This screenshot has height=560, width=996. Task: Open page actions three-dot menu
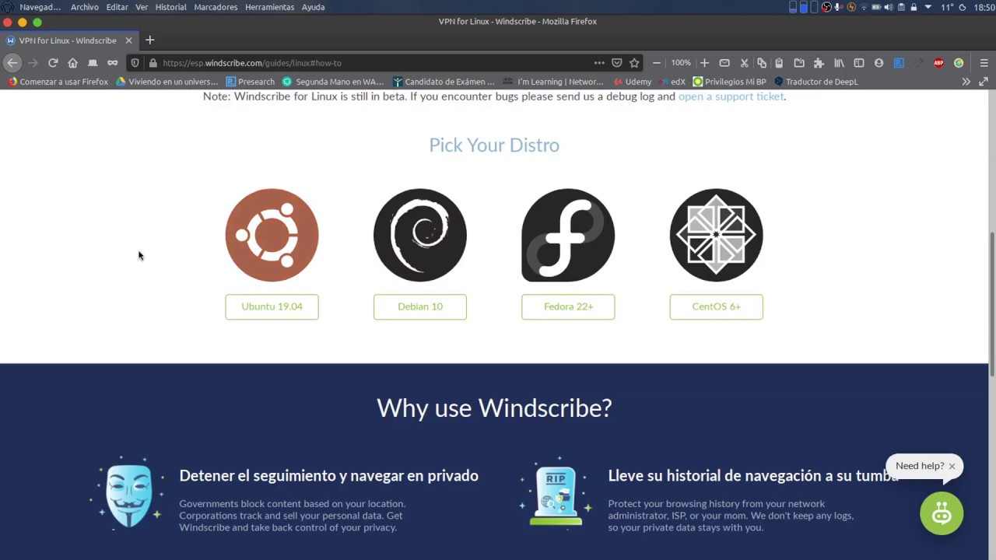click(x=598, y=63)
